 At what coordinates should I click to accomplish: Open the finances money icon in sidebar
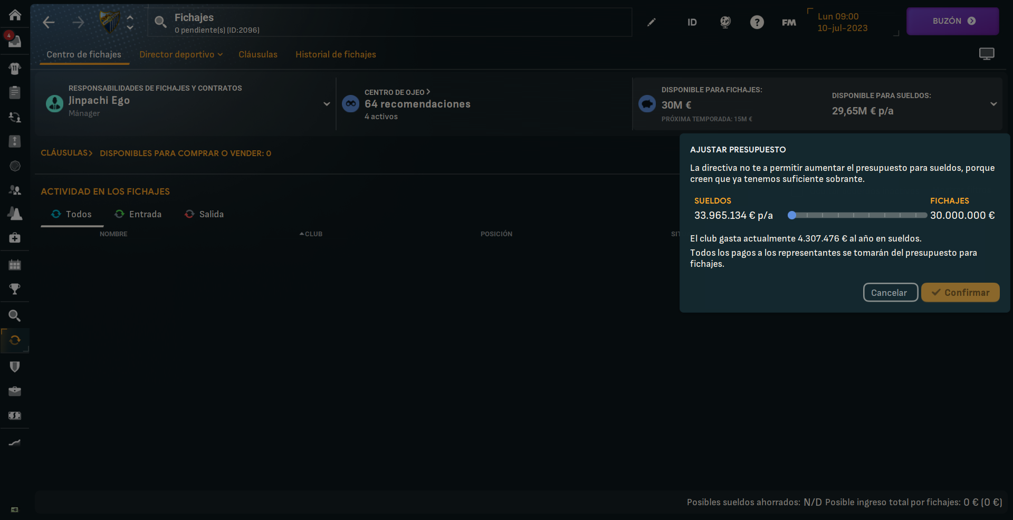pos(15,416)
